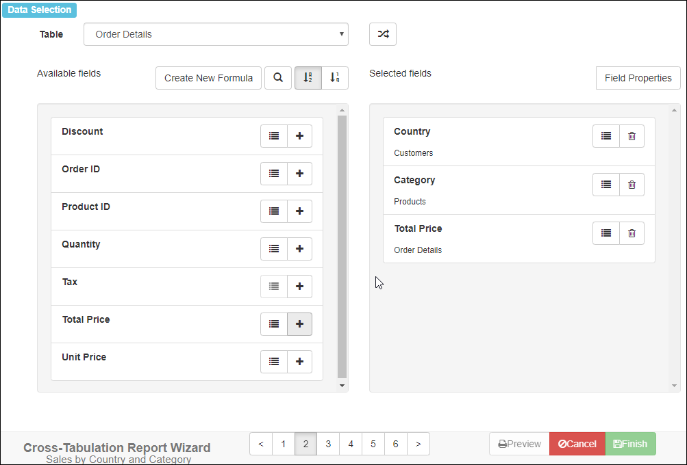The image size is (687, 465).
Task: Add the Order ID field
Action: (299, 174)
